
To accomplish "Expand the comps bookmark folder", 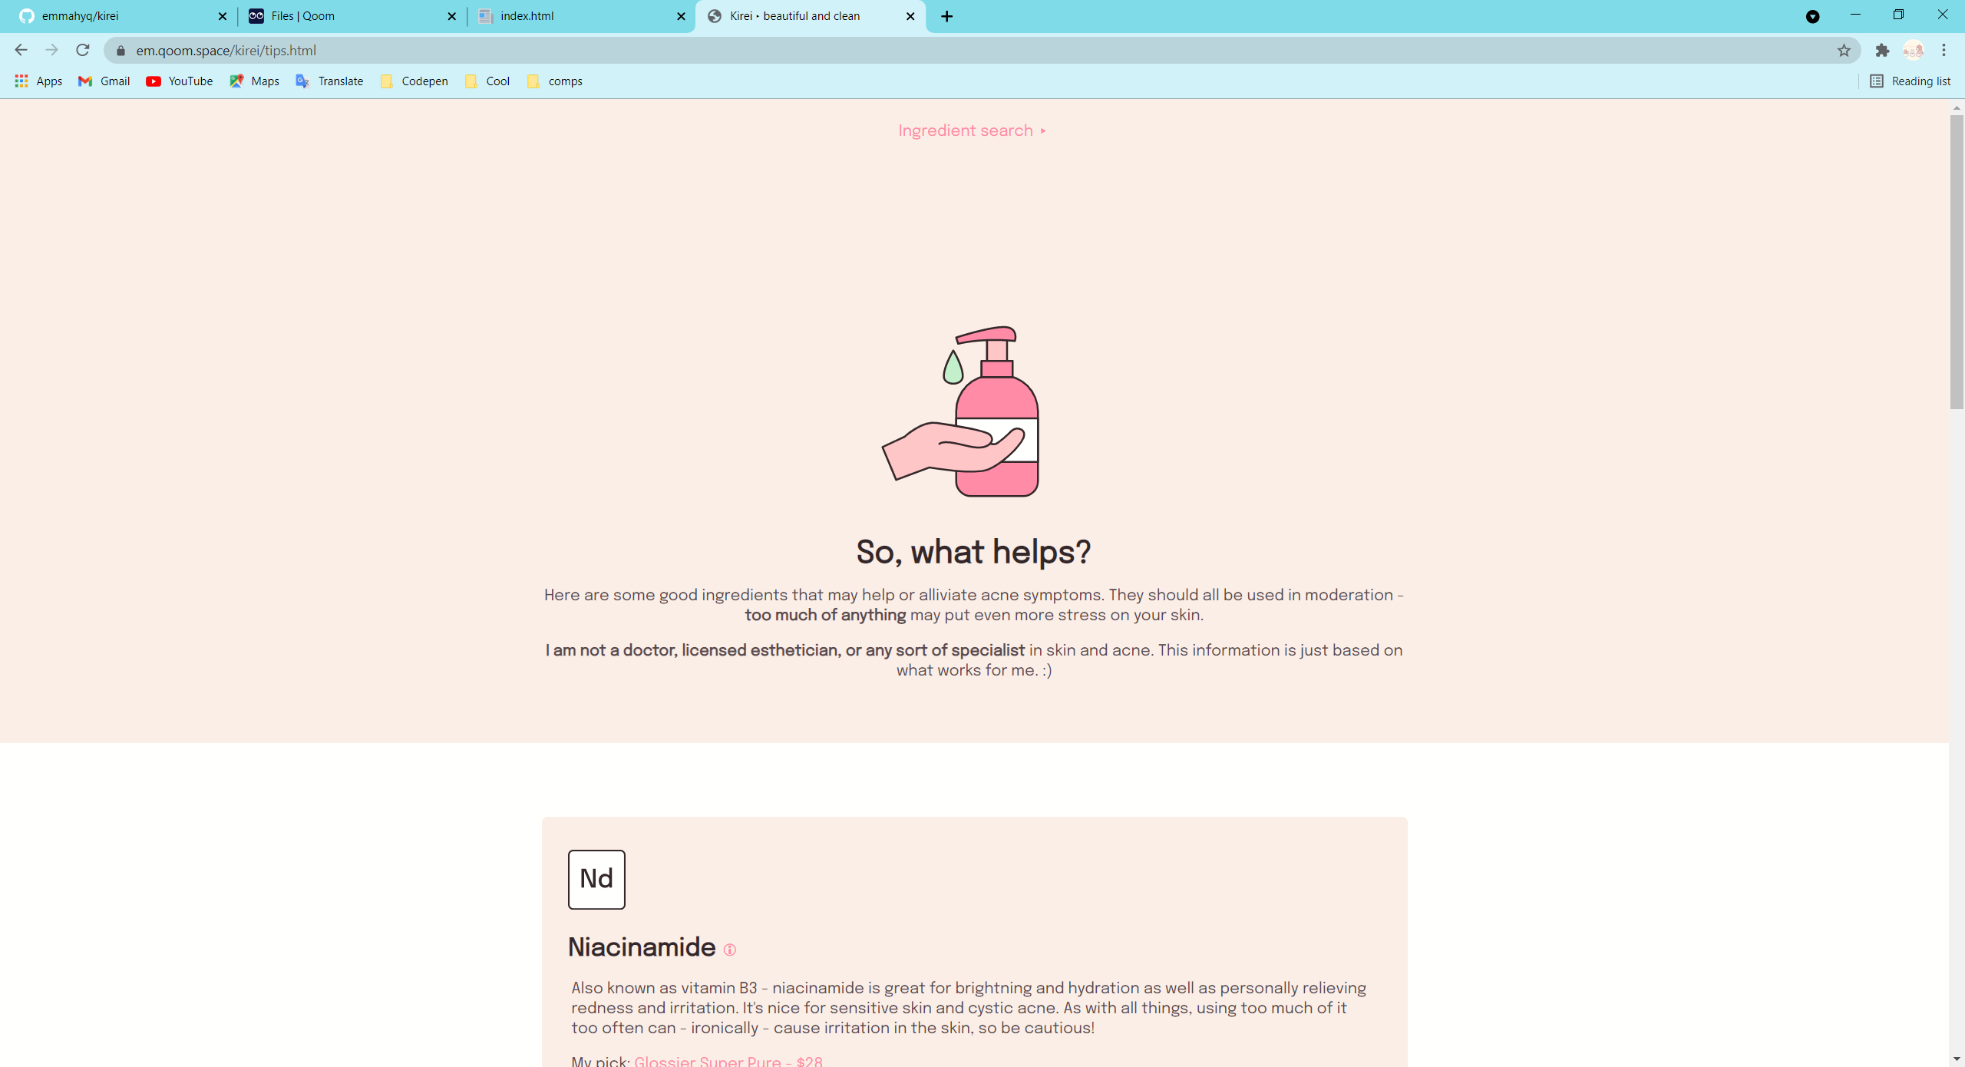I will point(555,81).
